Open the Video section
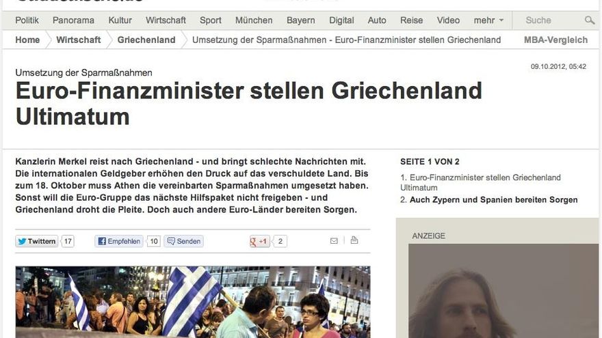The width and height of the screenshot is (602, 338). (448, 20)
